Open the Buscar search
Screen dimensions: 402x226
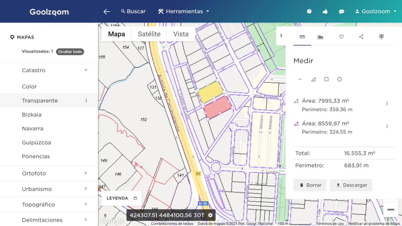click(133, 11)
